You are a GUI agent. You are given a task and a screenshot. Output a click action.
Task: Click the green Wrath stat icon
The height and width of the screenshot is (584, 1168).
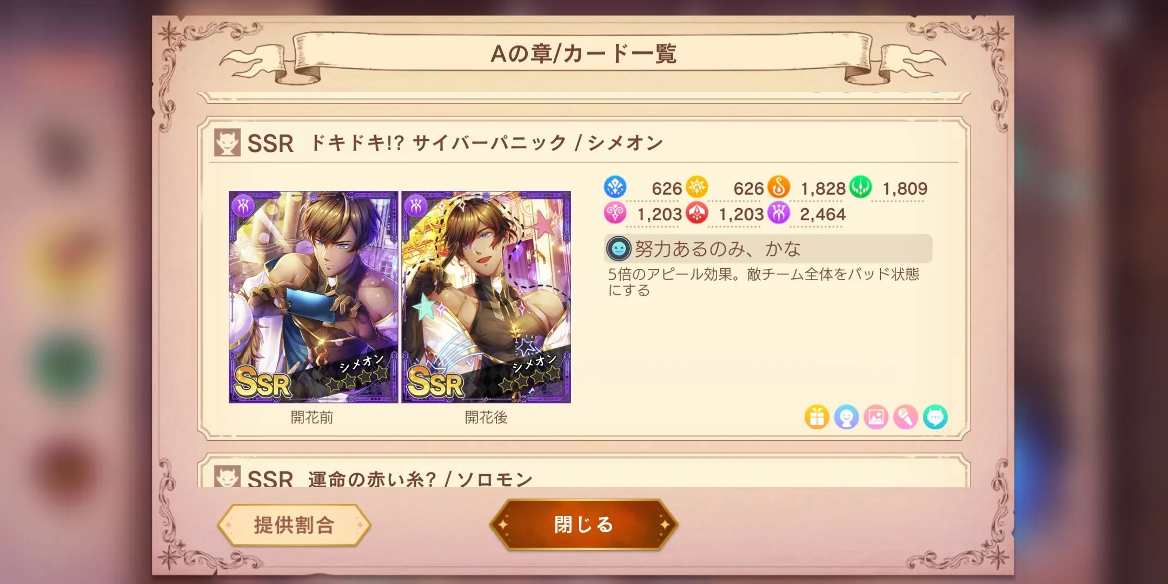pyautogui.click(x=860, y=187)
